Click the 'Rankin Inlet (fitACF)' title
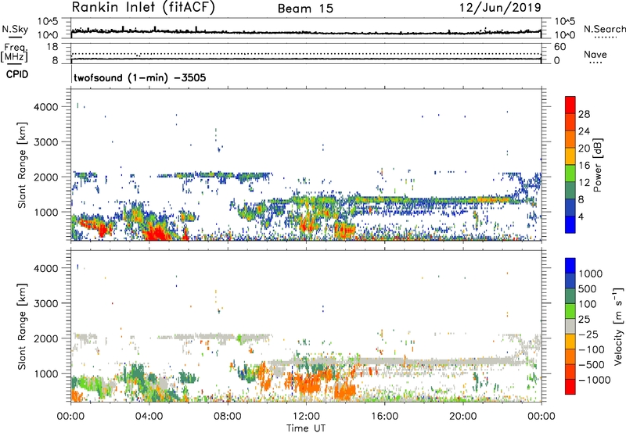The height and width of the screenshot is (433, 626). click(143, 7)
